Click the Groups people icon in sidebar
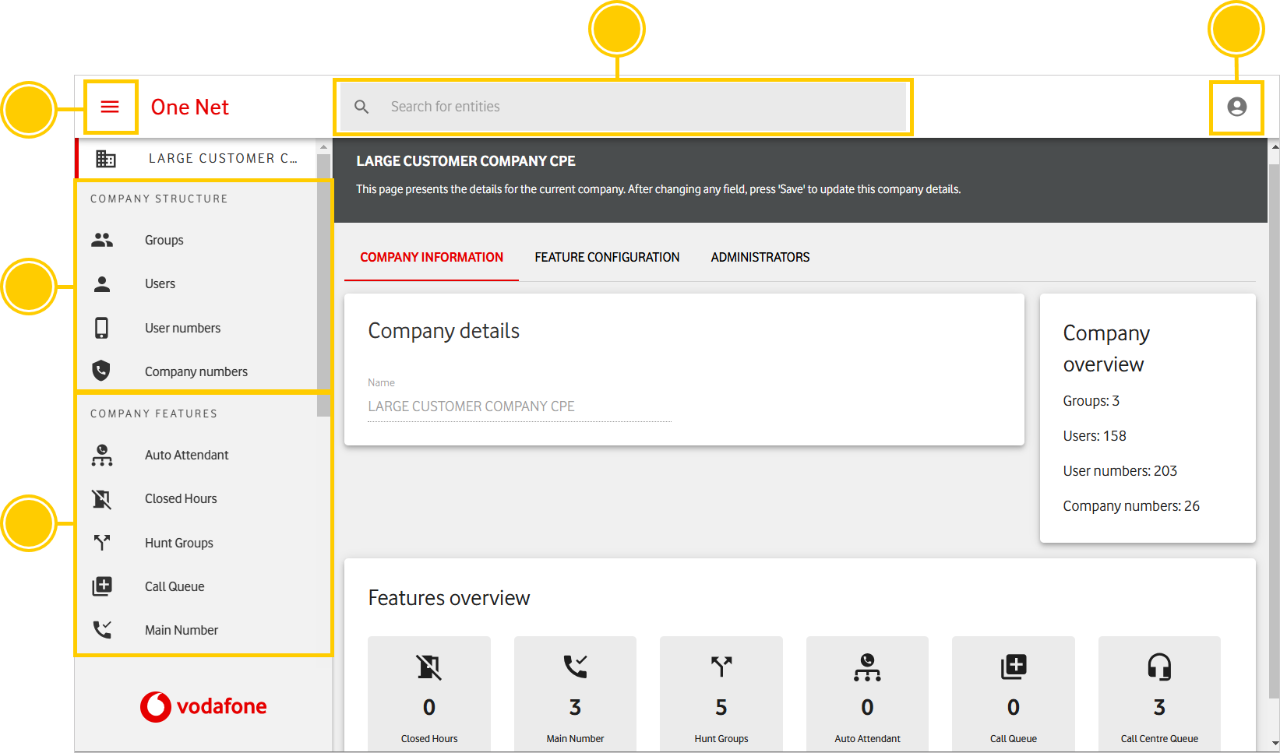The width and height of the screenshot is (1280, 753). 102,240
